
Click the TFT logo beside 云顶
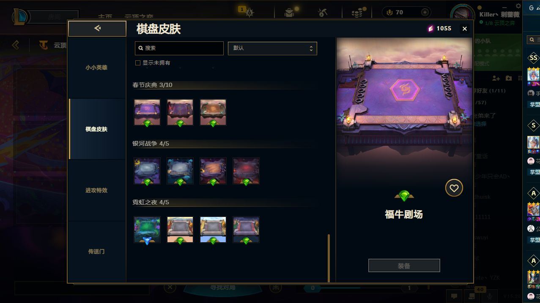pos(43,45)
